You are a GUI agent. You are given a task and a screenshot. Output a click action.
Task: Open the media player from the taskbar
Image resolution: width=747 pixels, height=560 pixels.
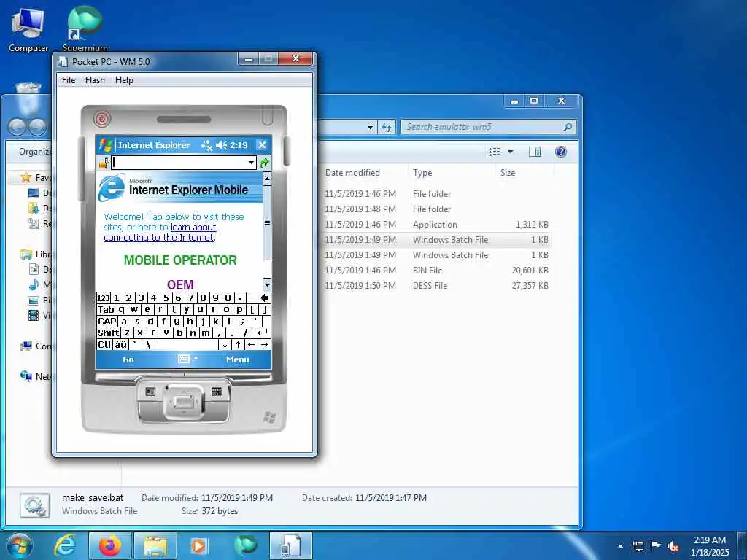coord(198,545)
